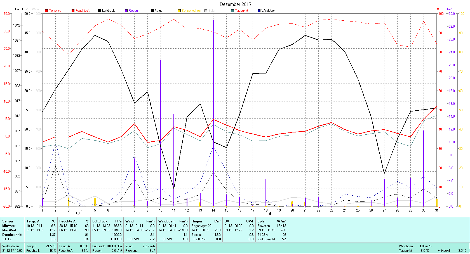Click the "UV" column header
The height and width of the screenshot is (254, 470).
pos(227,221)
